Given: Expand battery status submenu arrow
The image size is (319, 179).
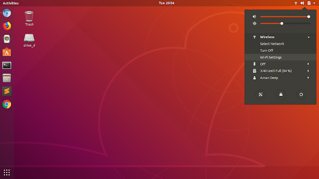Looking at the screenshot, I should point(309,71).
